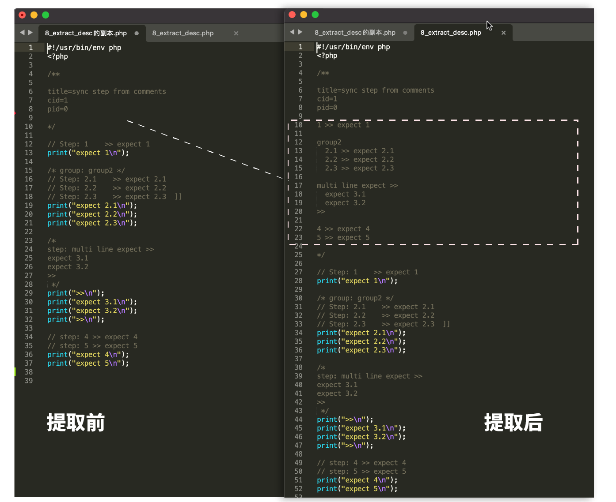The height and width of the screenshot is (502, 616).
Task: Select the 8_extract_desc的副本.php tab in the right window
Action: [x=354, y=33]
